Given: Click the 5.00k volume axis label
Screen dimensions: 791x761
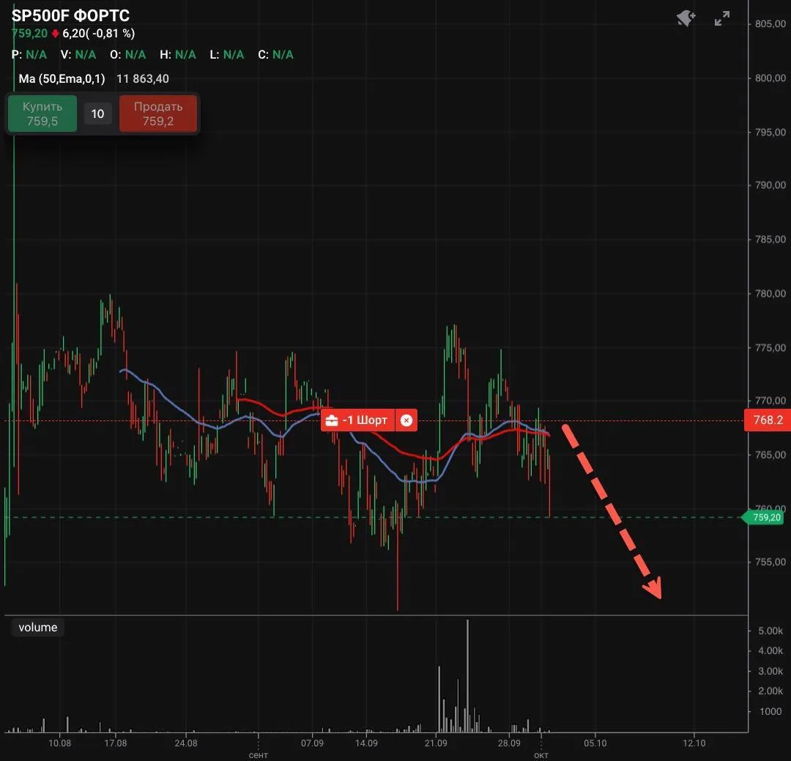Looking at the screenshot, I should [x=770, y=631].
